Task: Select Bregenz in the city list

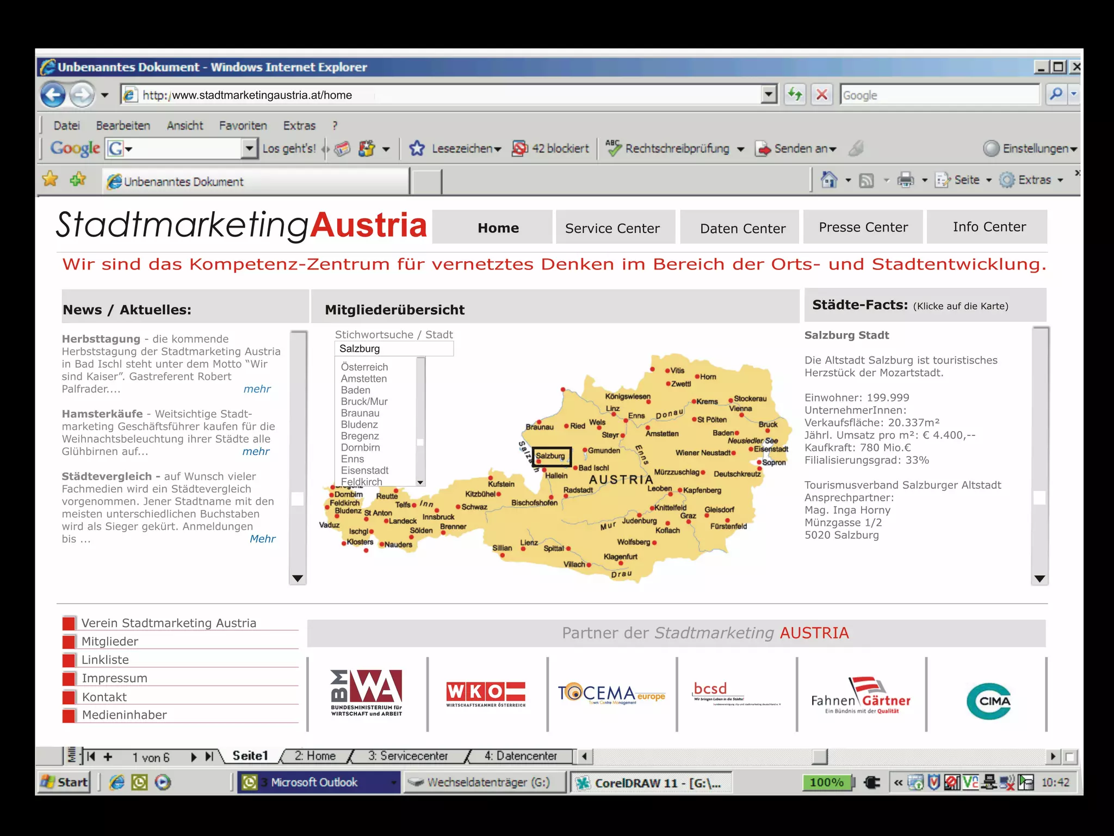Action: point(360,436)
